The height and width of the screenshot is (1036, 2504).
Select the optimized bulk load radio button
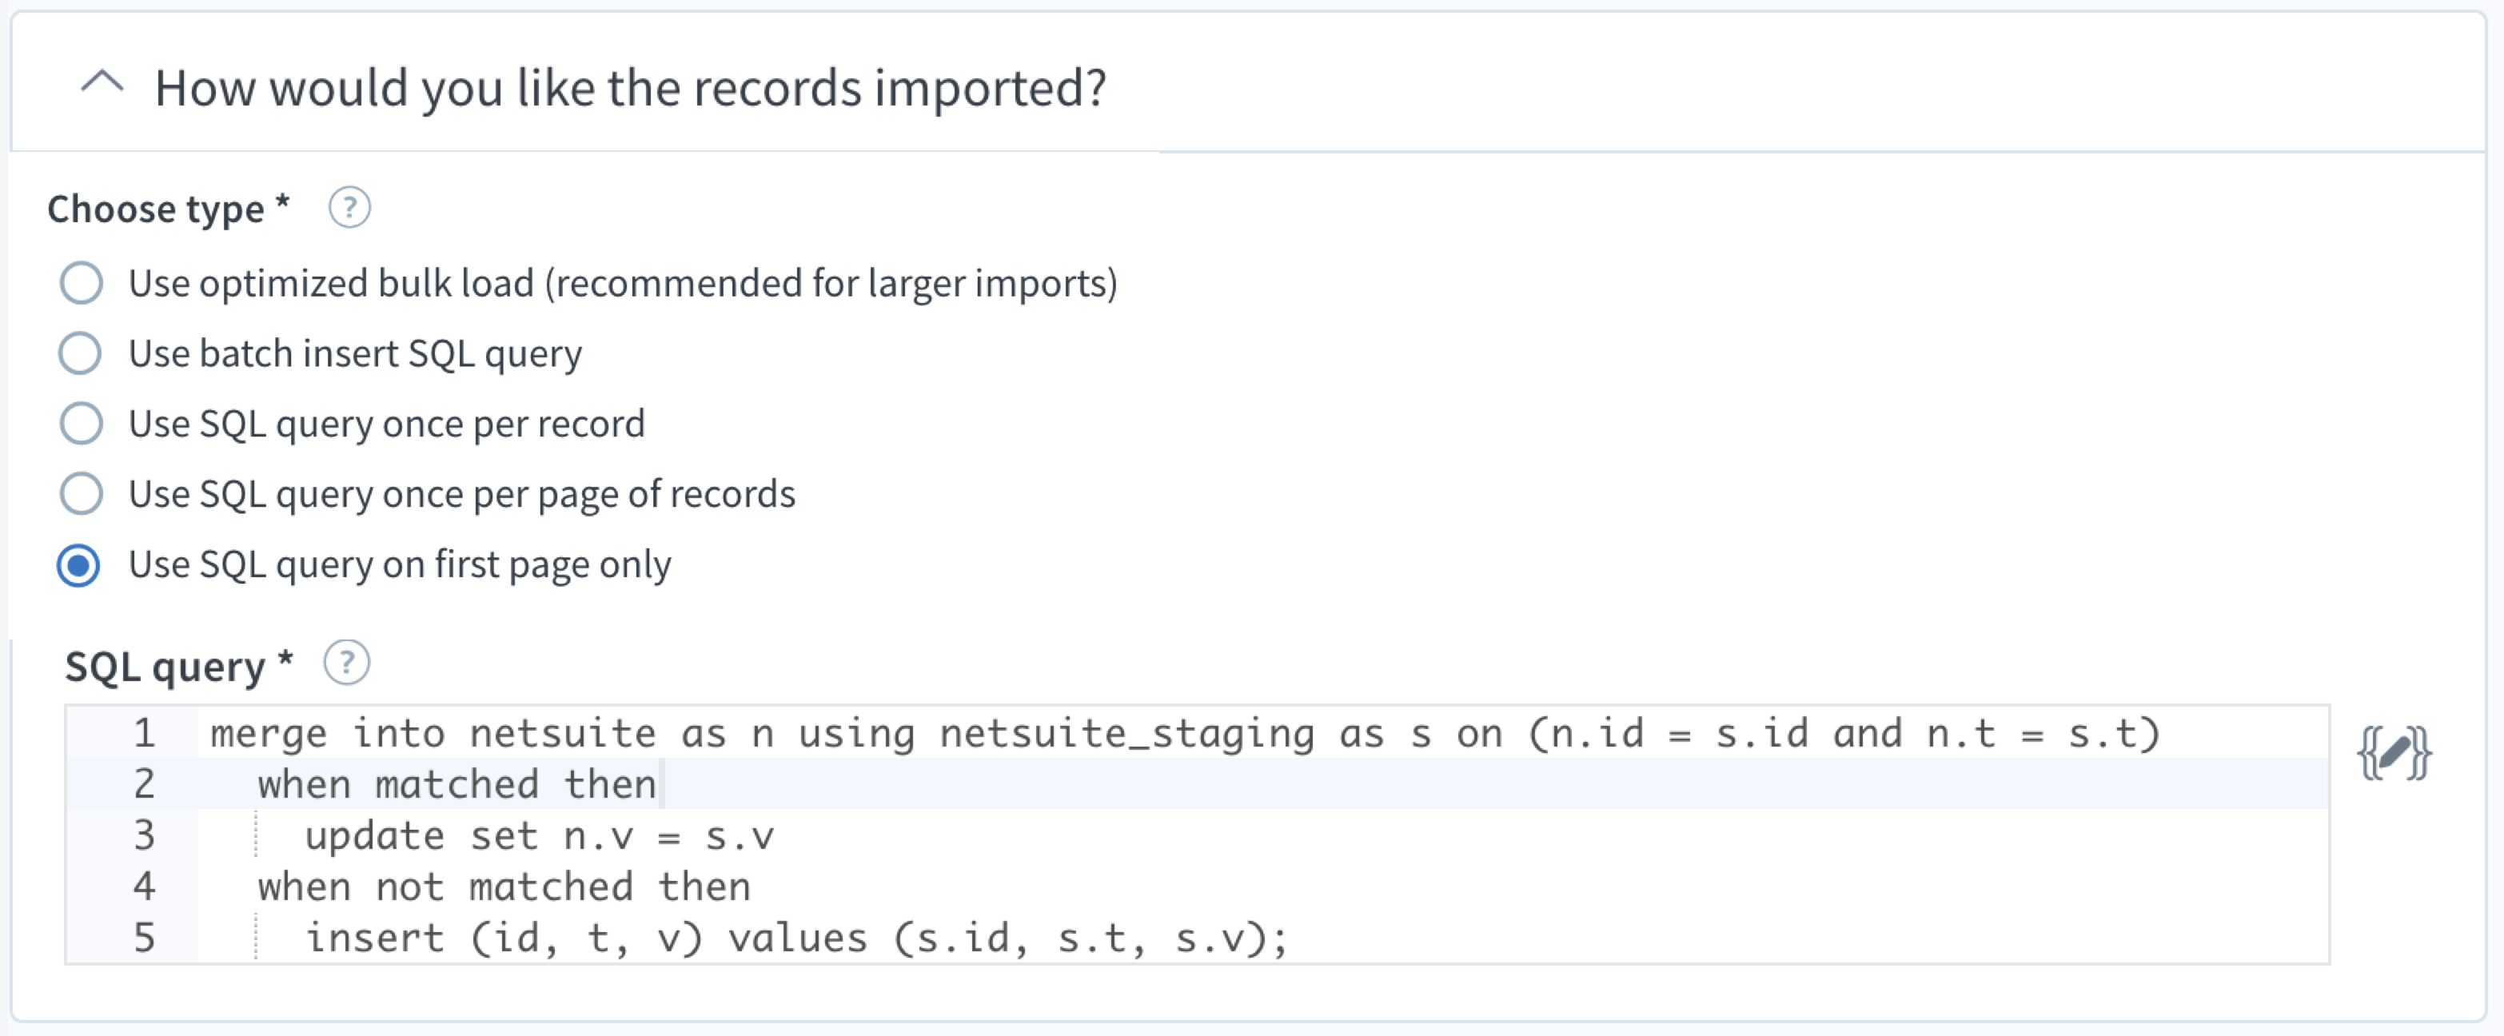[81, 284]
